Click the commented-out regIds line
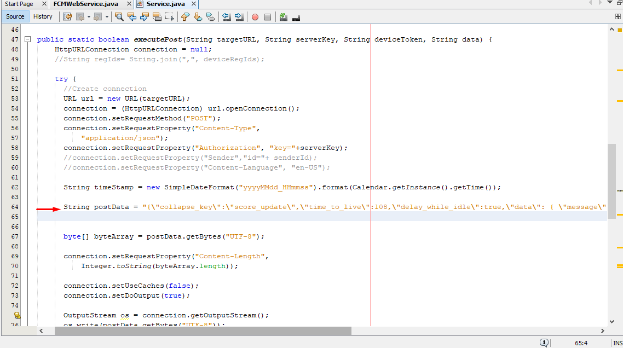 [159, 59]
